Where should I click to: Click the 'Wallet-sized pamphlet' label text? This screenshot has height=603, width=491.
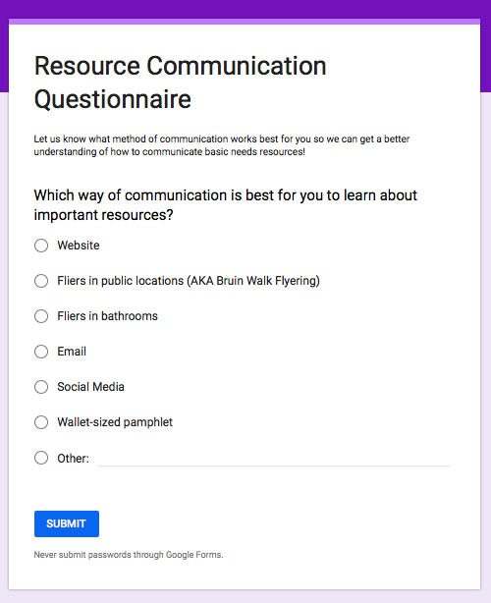[115, 422]
